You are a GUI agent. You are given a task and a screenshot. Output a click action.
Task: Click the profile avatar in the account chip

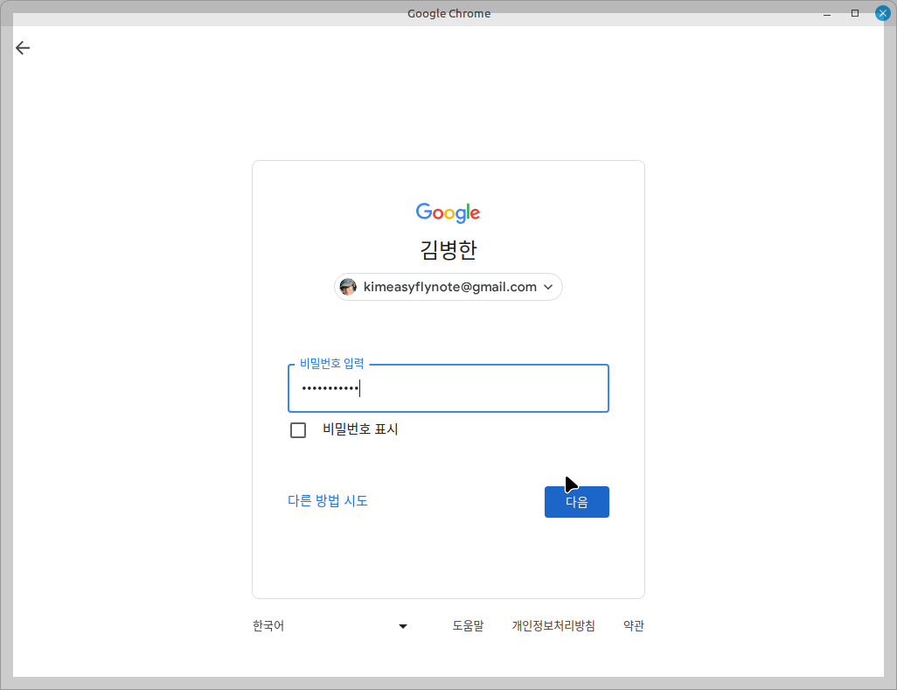[x=348, y=287]
